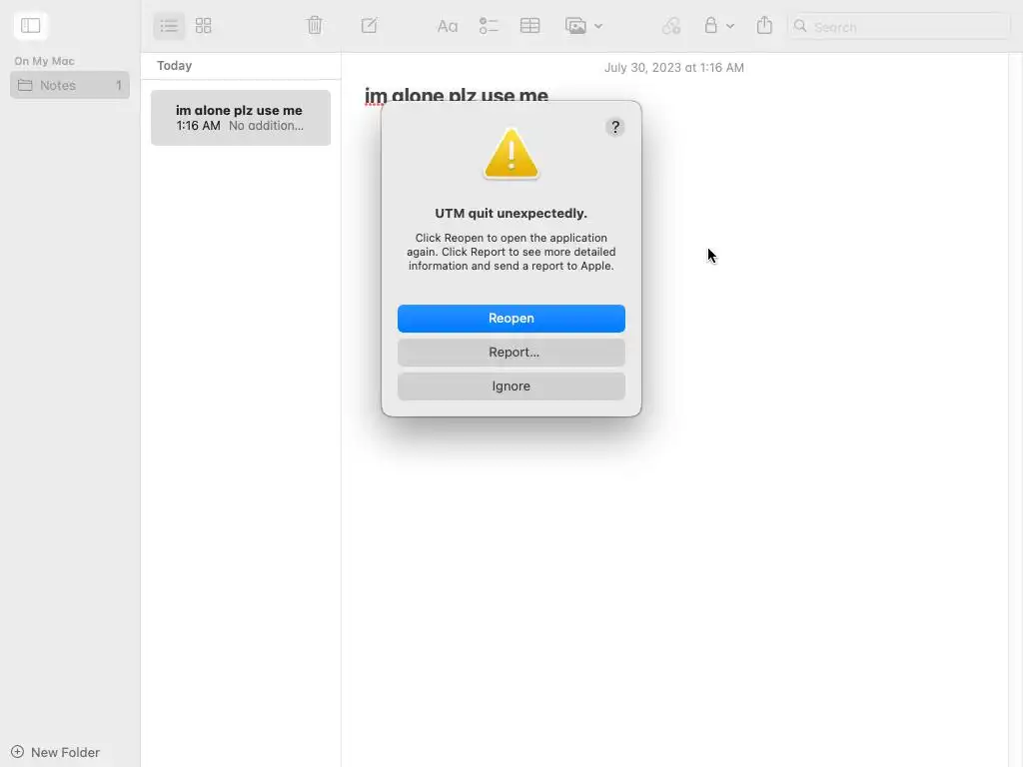The width and height of the screenshot is (1023, 767).
Task: Expand the lock dropdown chevron
Action: pos(730,27)
